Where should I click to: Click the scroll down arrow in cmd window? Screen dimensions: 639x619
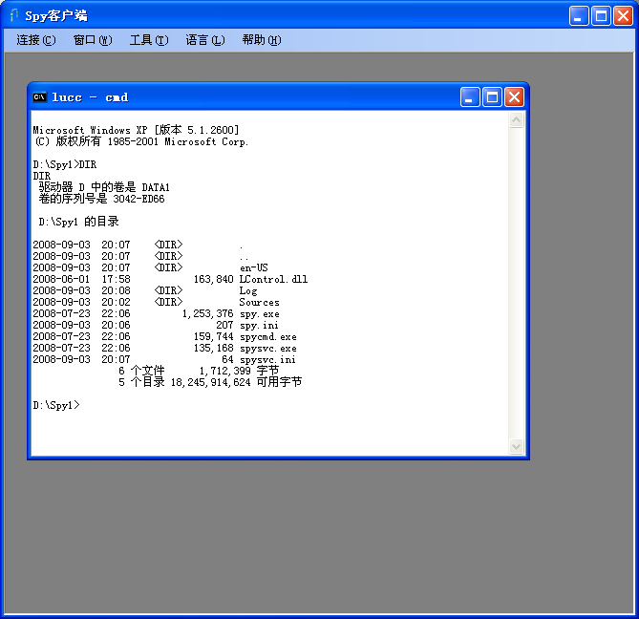(x=516, y=446)
